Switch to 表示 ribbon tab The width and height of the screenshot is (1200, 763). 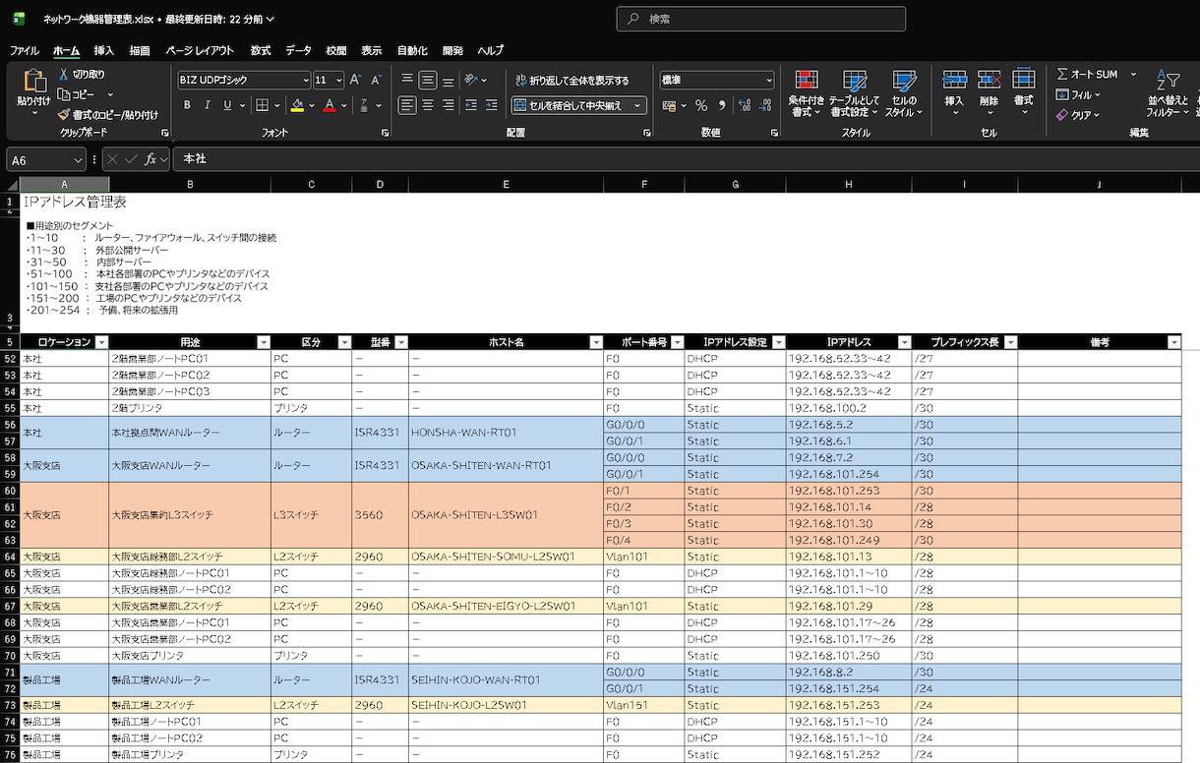(x=371, y=50)
